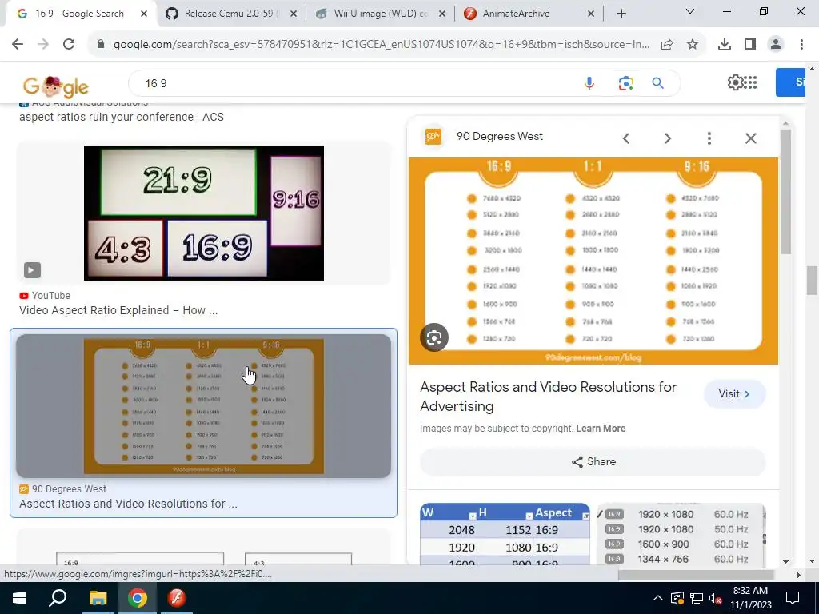Open the Chrome three-dot menu
Screen dimensions: 819x614
801,45
